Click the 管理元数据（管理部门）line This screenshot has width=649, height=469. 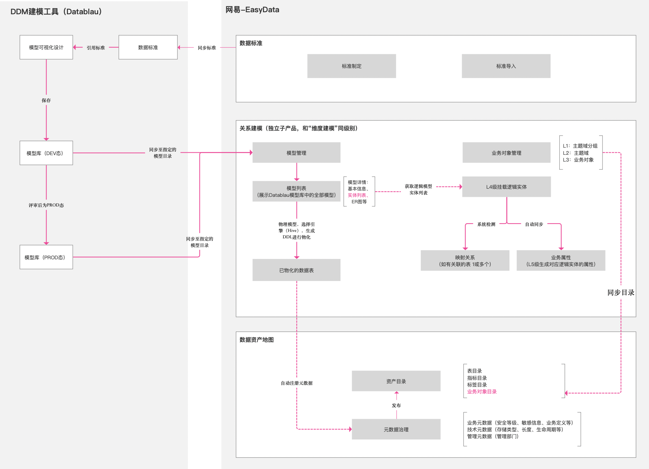[x=493, y=436]
